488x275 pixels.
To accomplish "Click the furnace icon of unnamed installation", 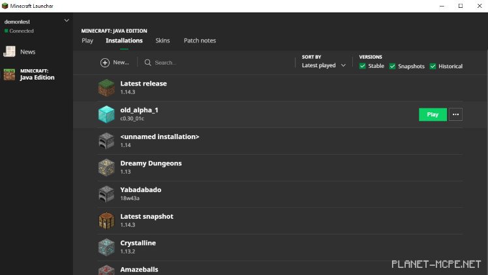I will 106,140.
